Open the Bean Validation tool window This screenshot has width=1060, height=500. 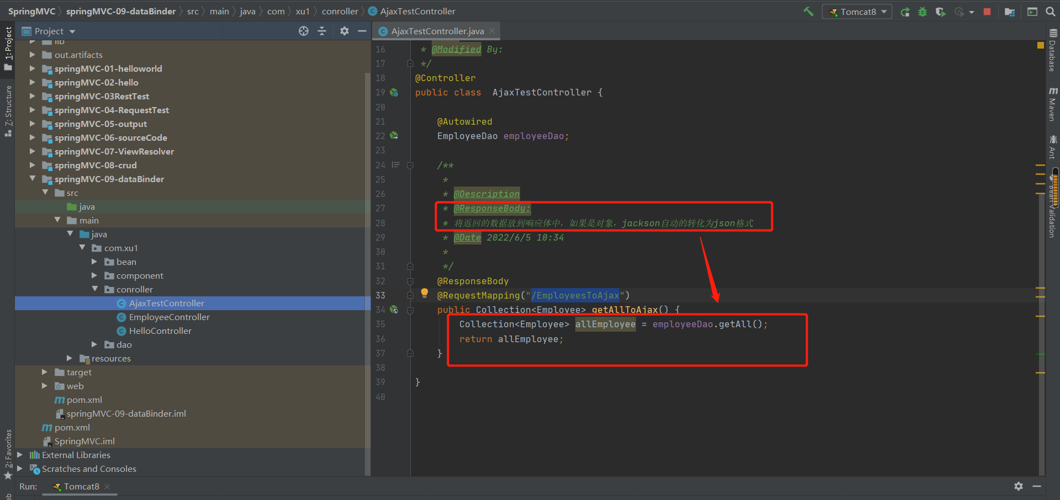point(1053,205)
